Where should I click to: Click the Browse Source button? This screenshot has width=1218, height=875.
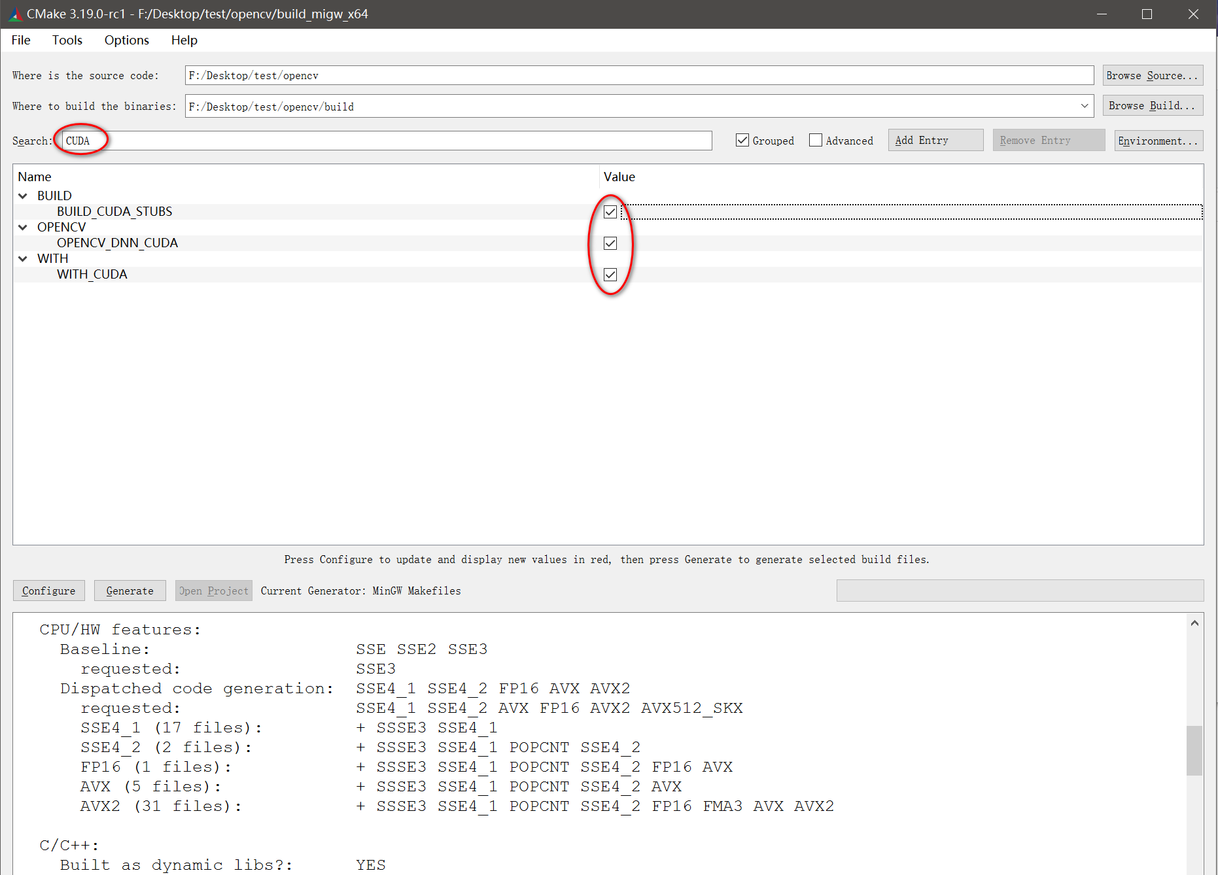click(1153, 75)
